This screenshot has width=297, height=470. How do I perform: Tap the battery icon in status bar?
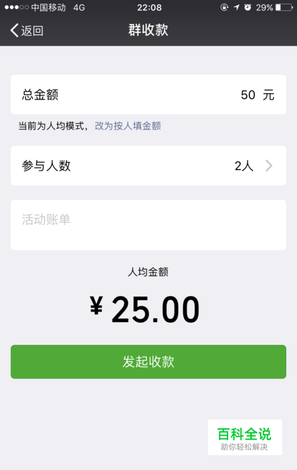(x=284, y=7)
